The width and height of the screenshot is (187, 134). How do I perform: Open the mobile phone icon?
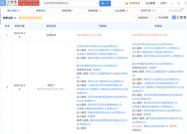(x=172, y=3)
